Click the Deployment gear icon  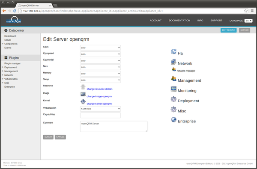tap(173, 99)
